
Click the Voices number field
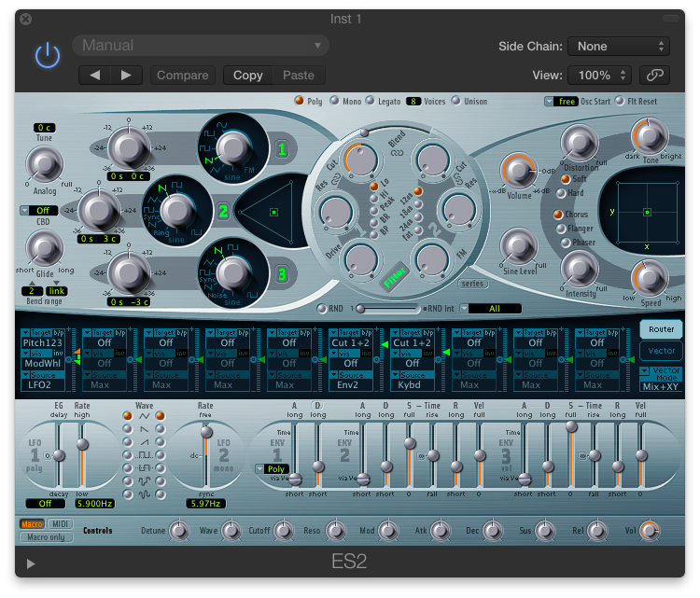click(x=413, y=102)
